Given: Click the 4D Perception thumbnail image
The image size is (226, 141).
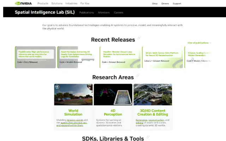Looking at the screenshot, I should [113, 94].
